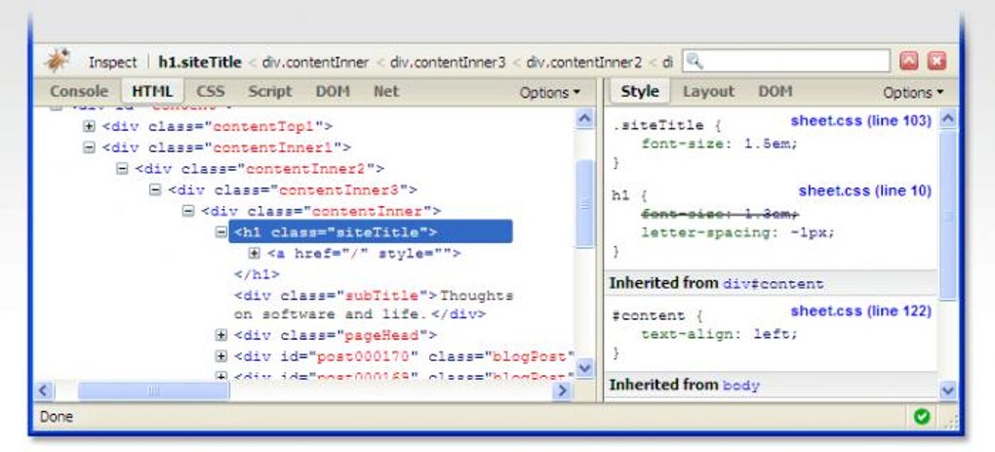Switch to the Console tab
The image size is (995, 452).
(79, 92)
